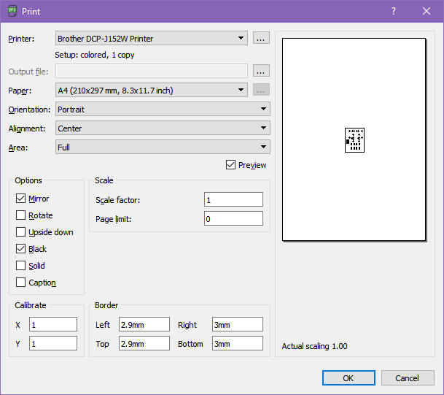The height and width of the screenshot is (395, 444).
Task: Uncheck the Mirror checkbox
Action: [20, 199]
